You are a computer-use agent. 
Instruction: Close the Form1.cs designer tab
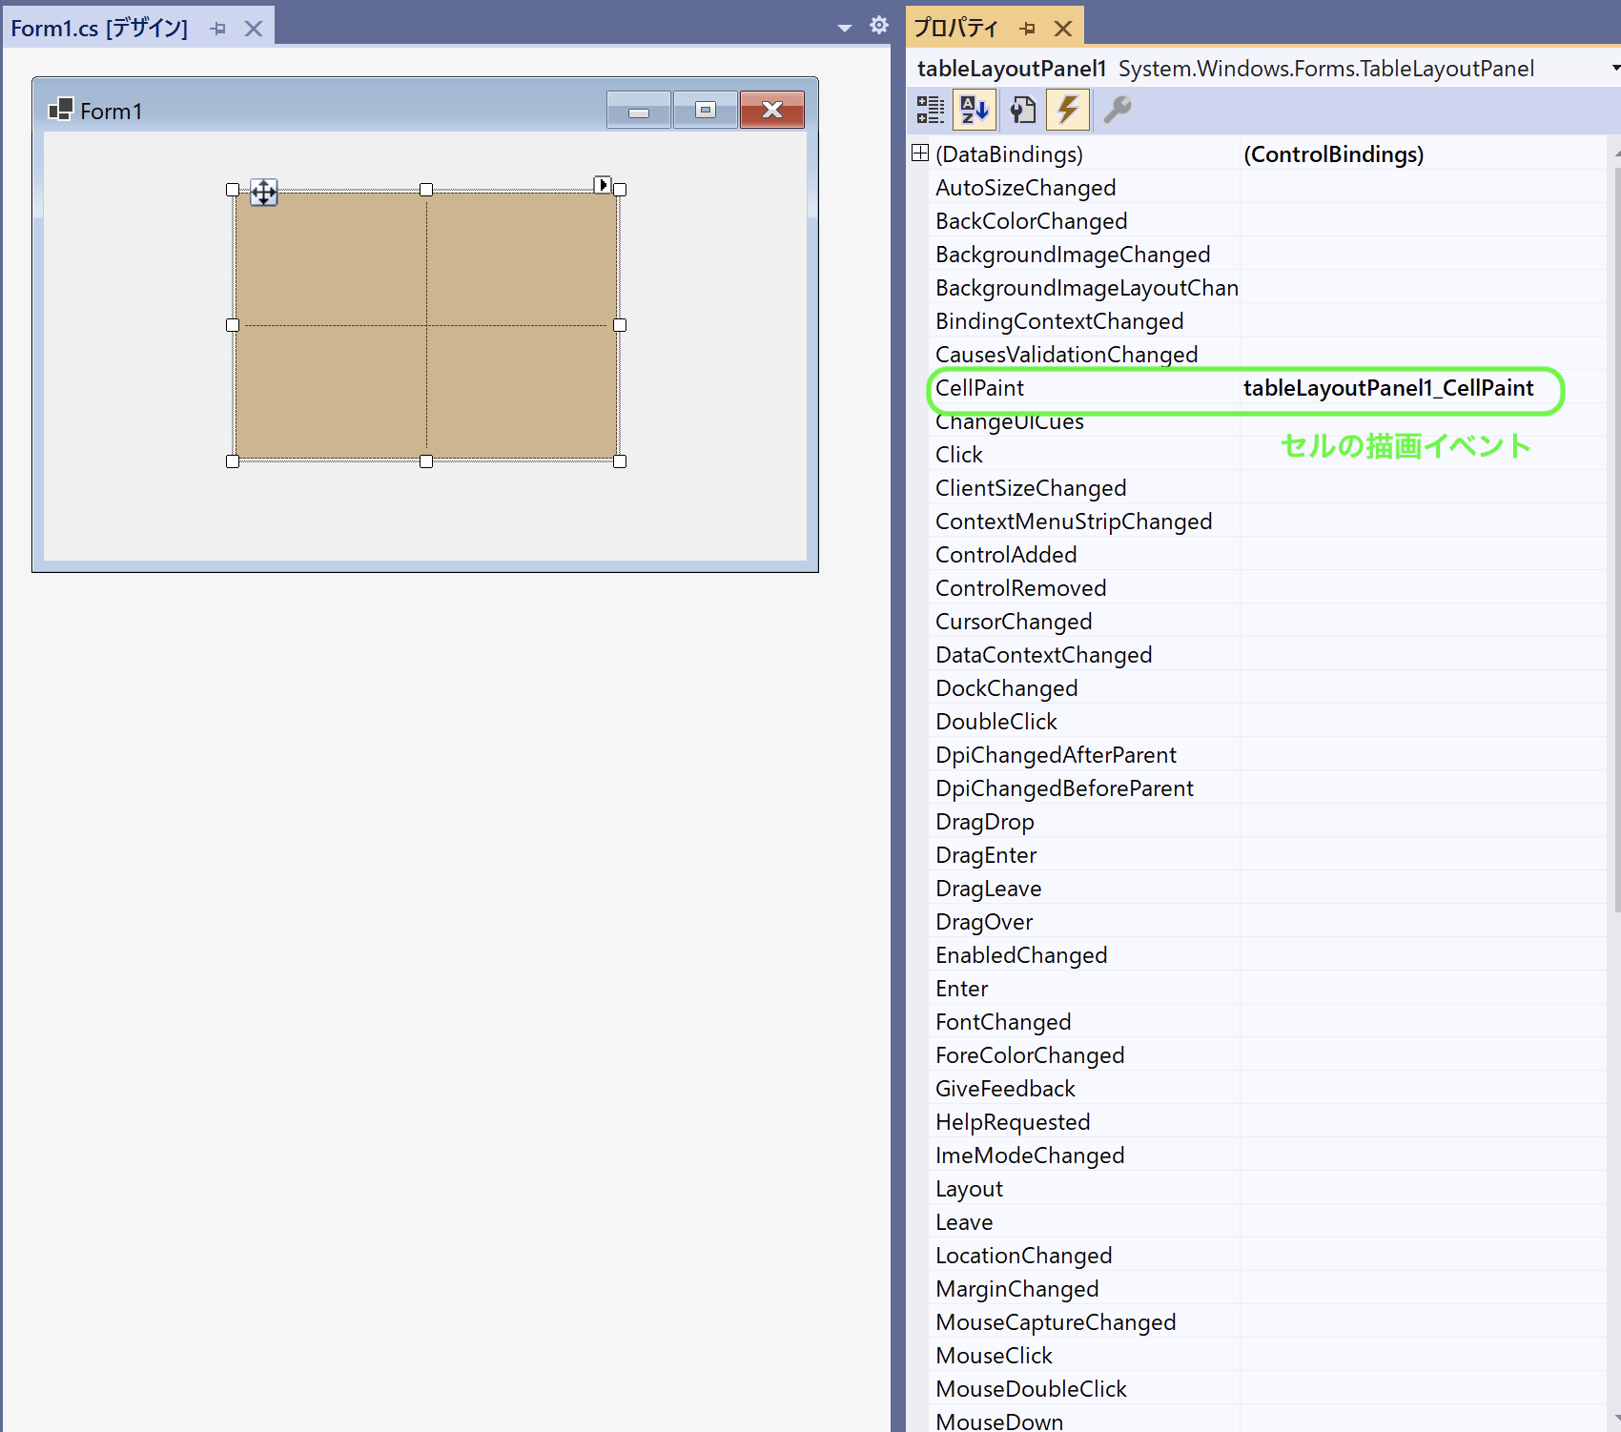point(254,29)
